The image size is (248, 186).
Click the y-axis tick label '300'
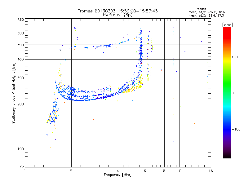[20, 78]
